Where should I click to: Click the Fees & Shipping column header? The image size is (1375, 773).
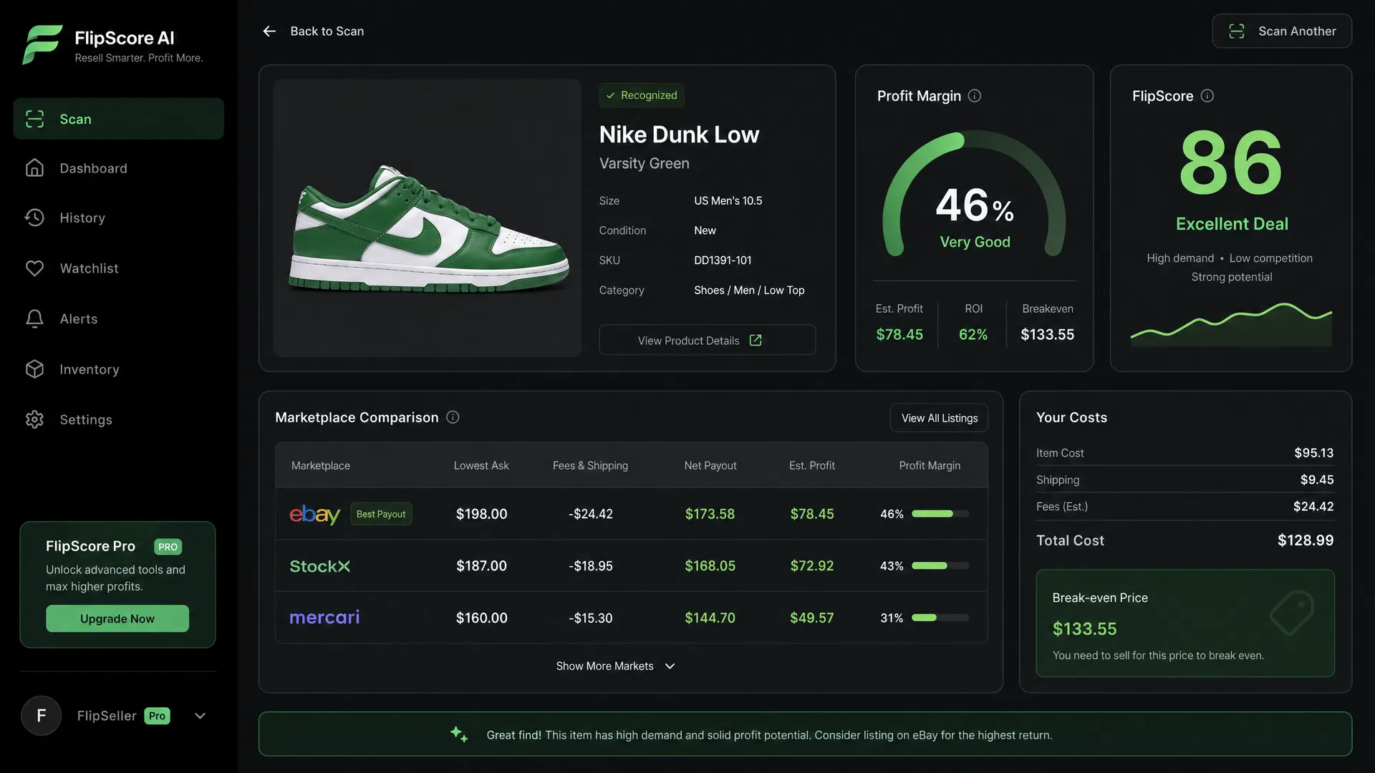(590, 465)
